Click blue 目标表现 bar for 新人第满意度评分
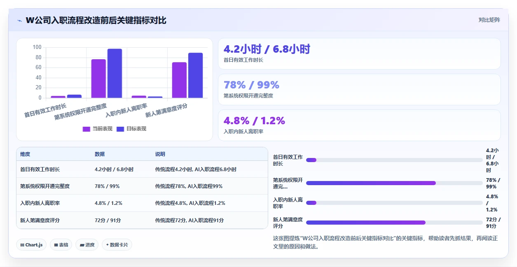The image size is (517, 267). (x=196, y=75)
